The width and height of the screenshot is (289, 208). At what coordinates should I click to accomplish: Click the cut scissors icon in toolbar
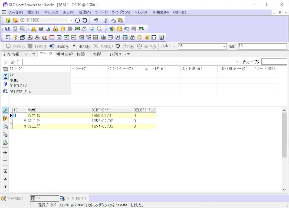click(x=106, y=20)
